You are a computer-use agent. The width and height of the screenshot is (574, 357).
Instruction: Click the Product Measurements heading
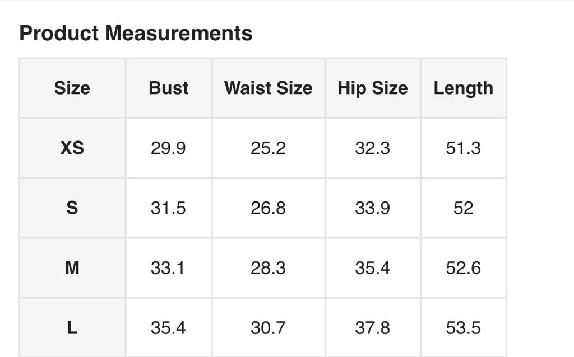pyautogui.click(x=136, y=34)
